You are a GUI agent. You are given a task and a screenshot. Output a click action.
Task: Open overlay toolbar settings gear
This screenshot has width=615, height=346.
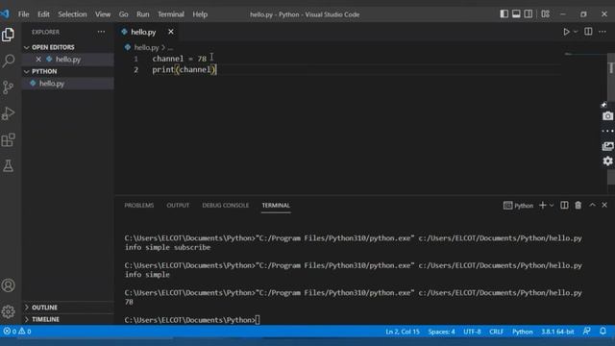(607, 161)
